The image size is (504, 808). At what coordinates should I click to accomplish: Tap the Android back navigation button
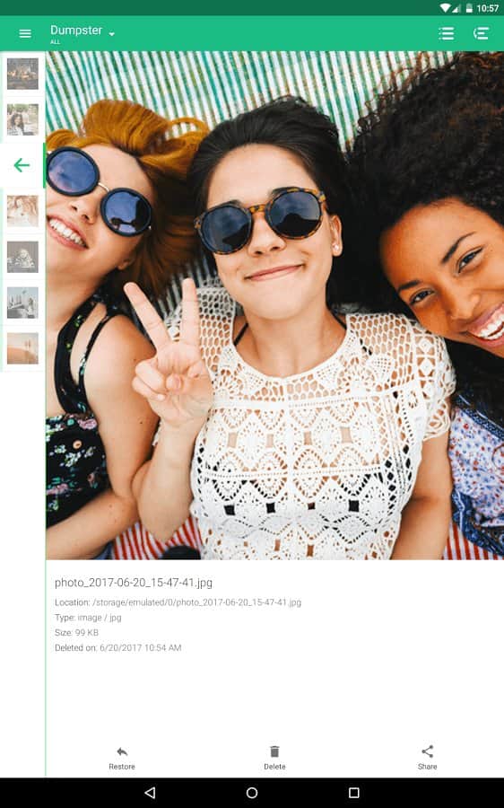(x=150, y=793)
